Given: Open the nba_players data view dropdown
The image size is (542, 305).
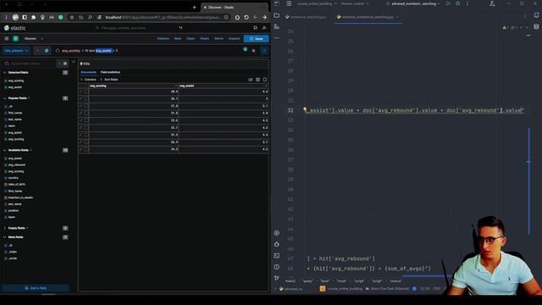Looking at the screenshot, I should pos(16,51).
